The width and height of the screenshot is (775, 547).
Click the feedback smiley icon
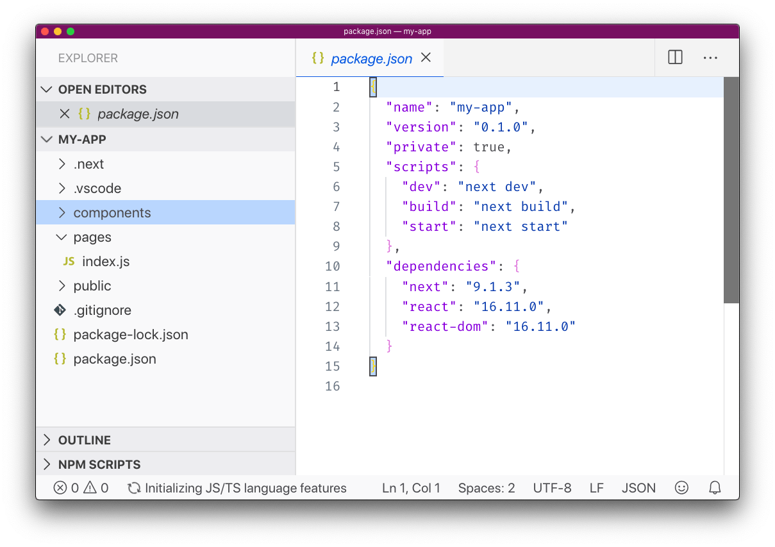(681, 487)
